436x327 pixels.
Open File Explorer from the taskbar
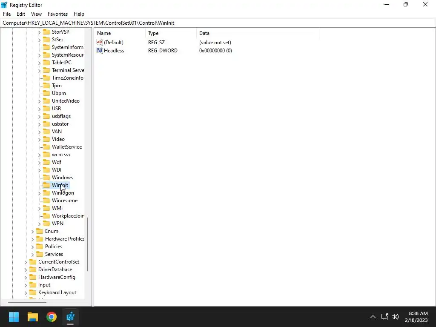tap(32, 317)
